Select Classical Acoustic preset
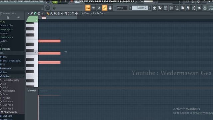 (11, 80)
